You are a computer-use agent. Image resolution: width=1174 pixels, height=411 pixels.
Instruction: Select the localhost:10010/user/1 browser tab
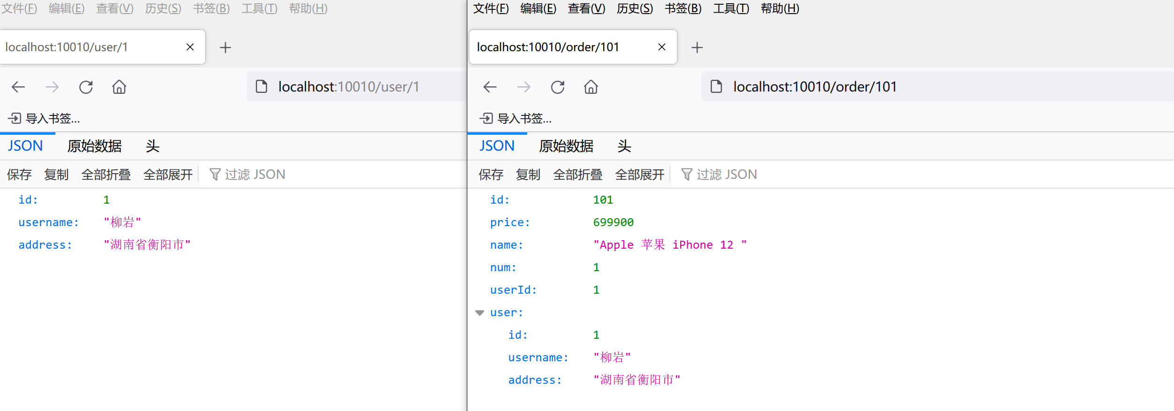[102, 47]
